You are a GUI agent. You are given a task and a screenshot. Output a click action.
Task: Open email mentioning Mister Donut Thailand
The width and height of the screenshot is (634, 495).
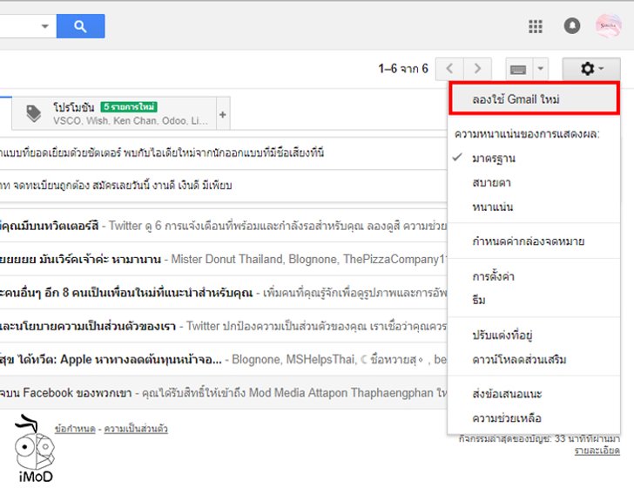223,259
